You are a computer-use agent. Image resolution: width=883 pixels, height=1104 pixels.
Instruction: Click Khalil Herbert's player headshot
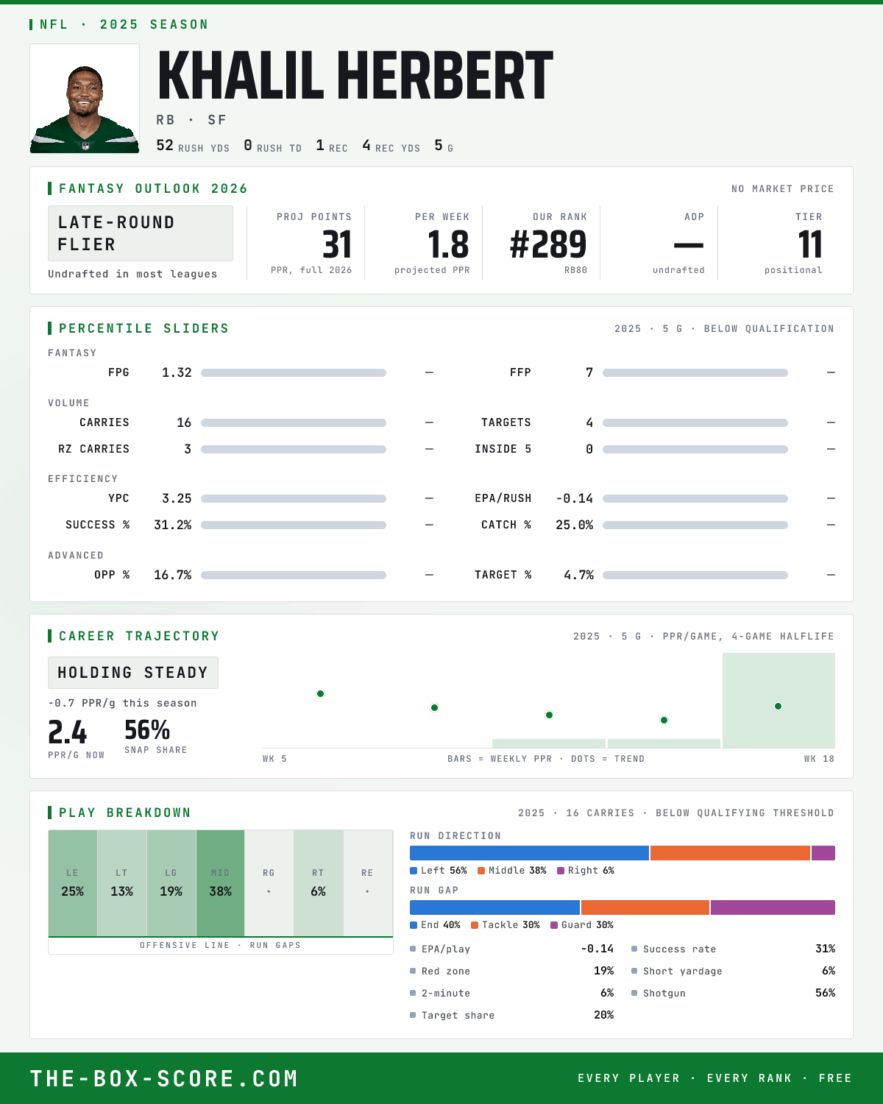click(x=85, y=99)
